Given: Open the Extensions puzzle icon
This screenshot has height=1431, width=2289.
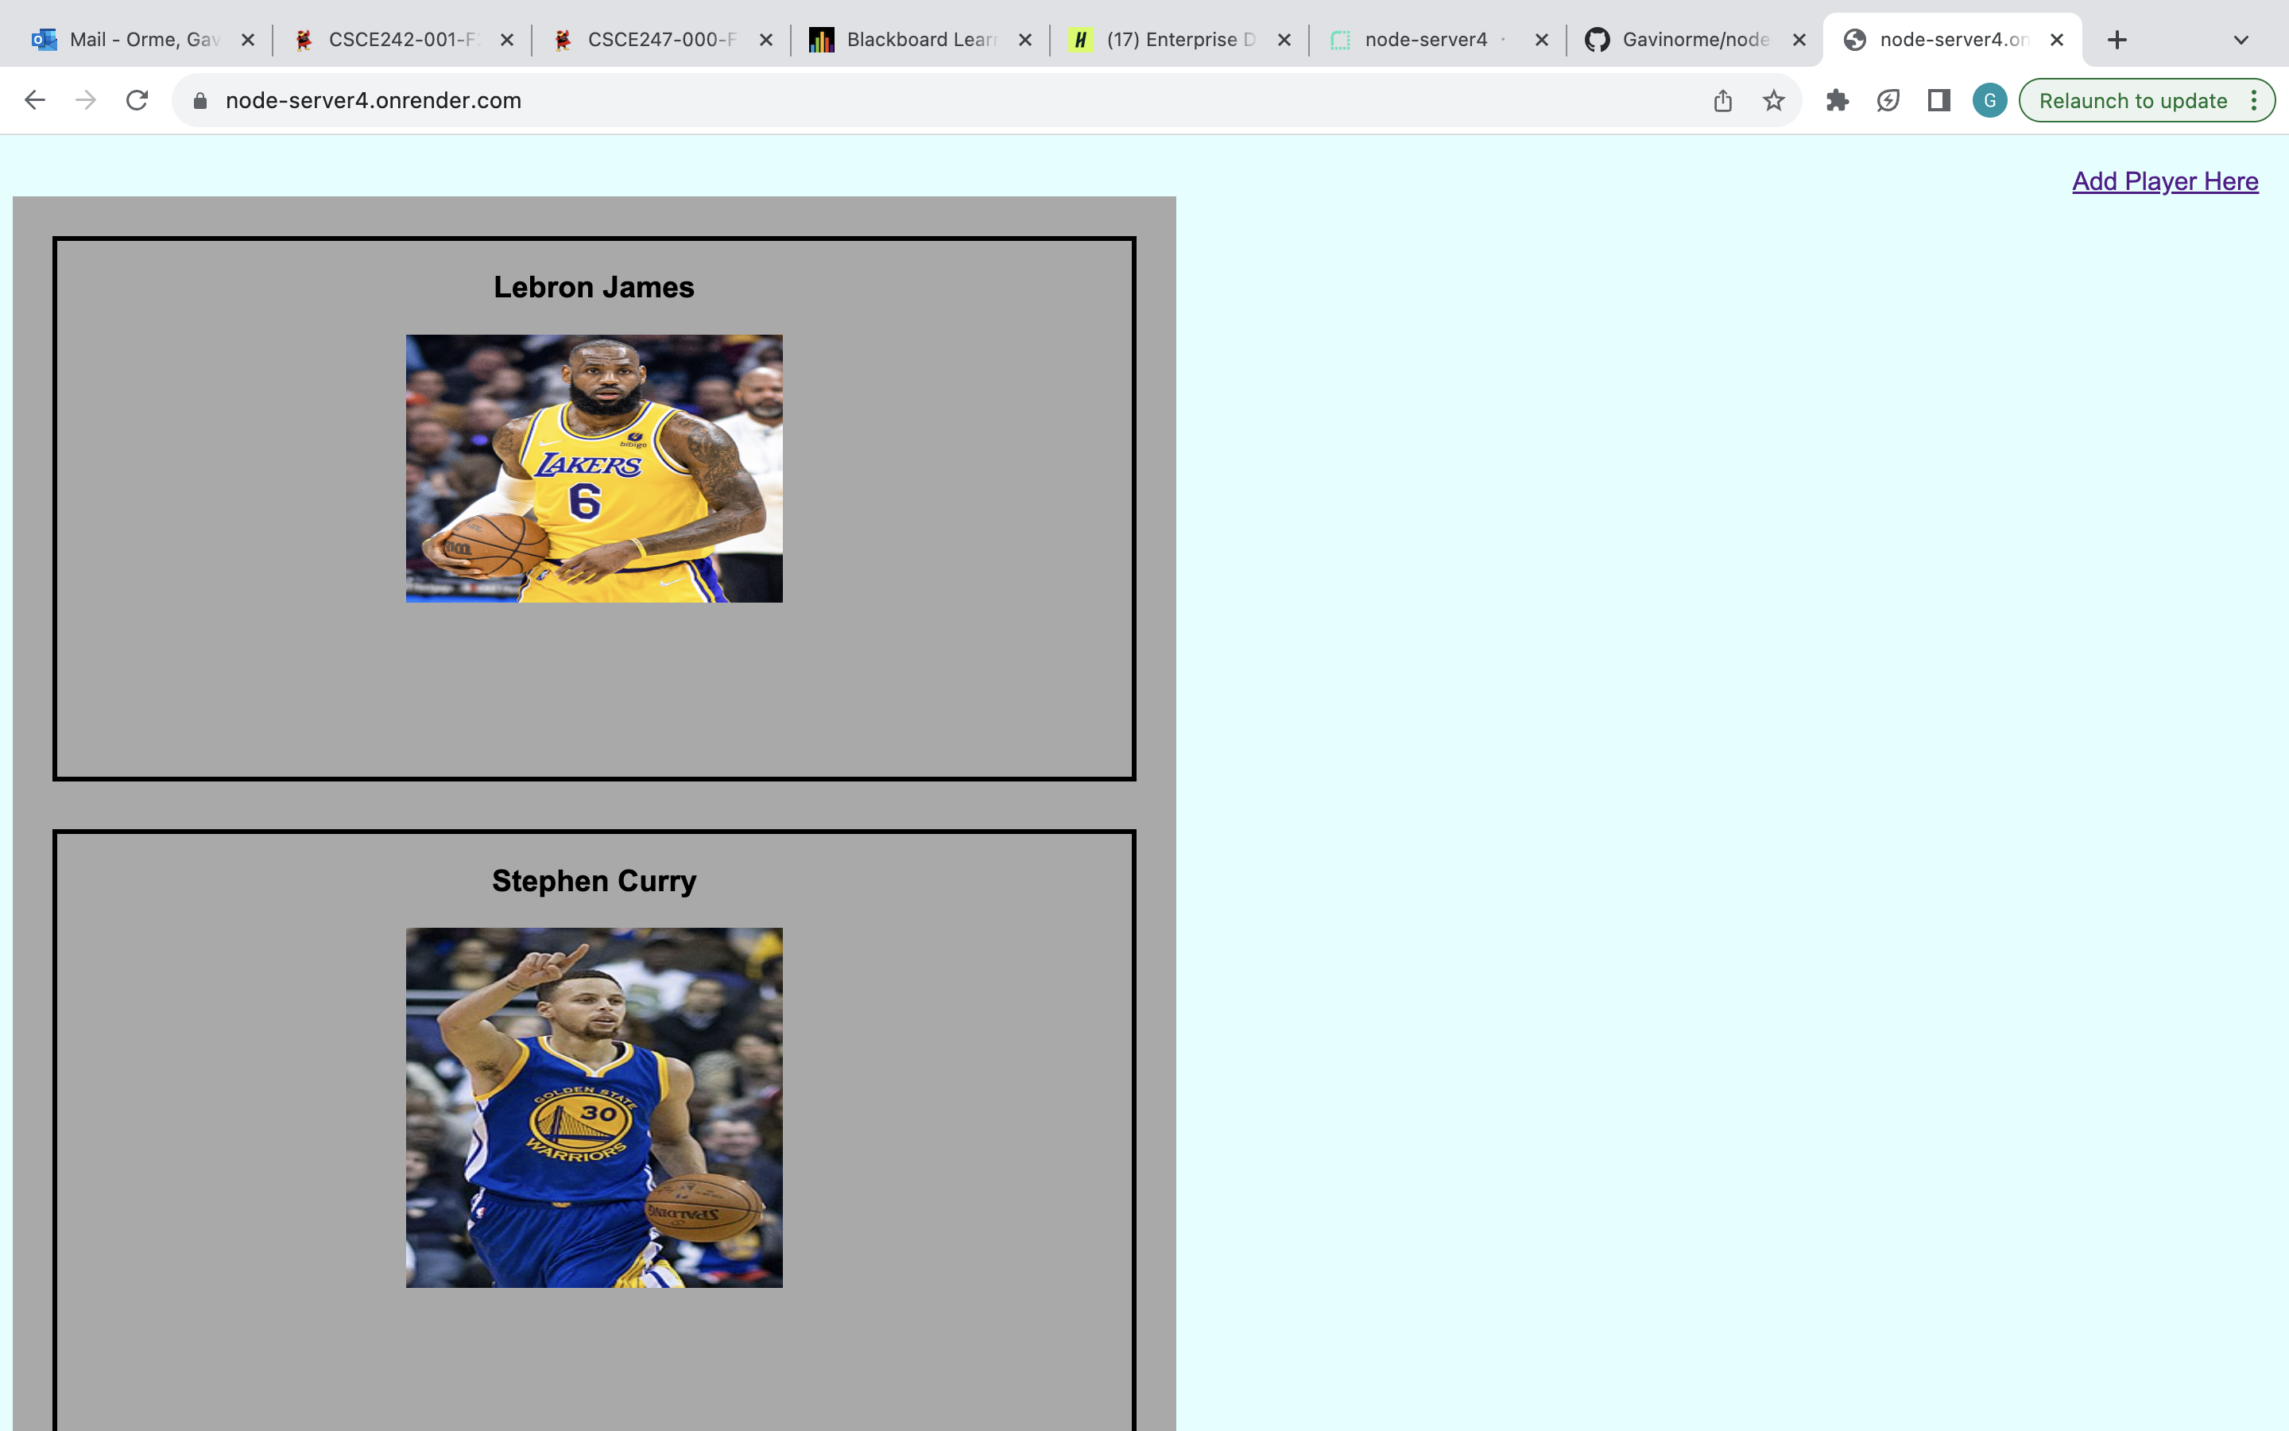Looking at the screenshot, I should click(x=1837, y=100).
